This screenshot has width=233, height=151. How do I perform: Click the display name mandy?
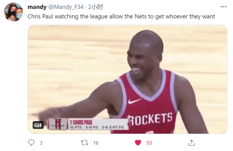tap(37, 7)
